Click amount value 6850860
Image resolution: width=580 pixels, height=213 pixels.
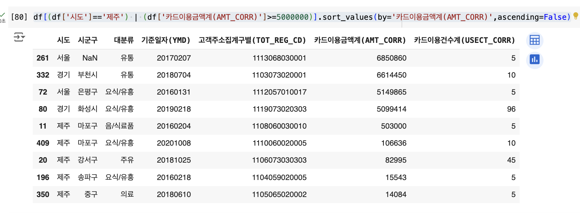[x=391, y=58]
